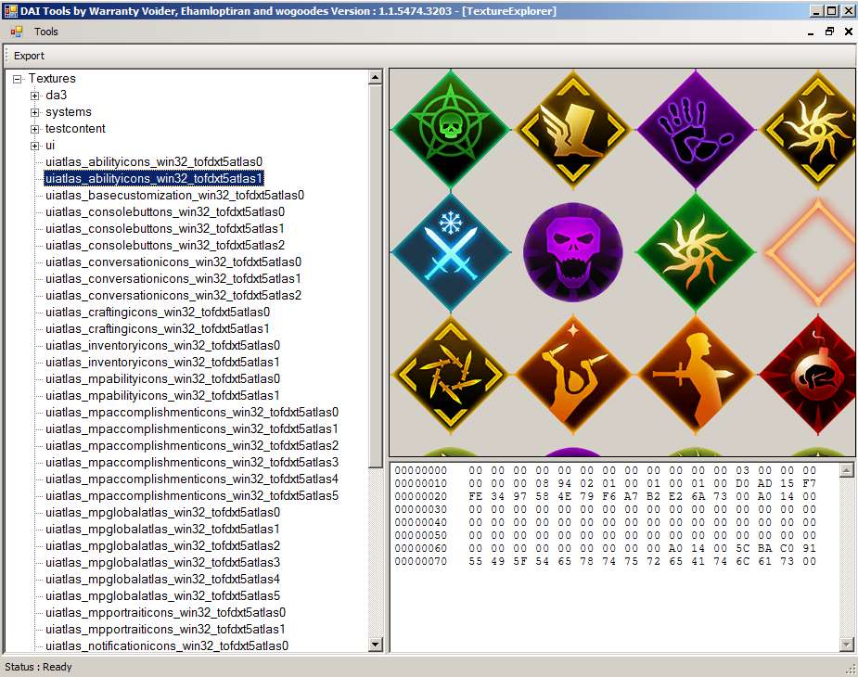Expand the systems tree folder
Image resolution: width=858 pixels, height=677 pixels.
(x=35, y=112)
